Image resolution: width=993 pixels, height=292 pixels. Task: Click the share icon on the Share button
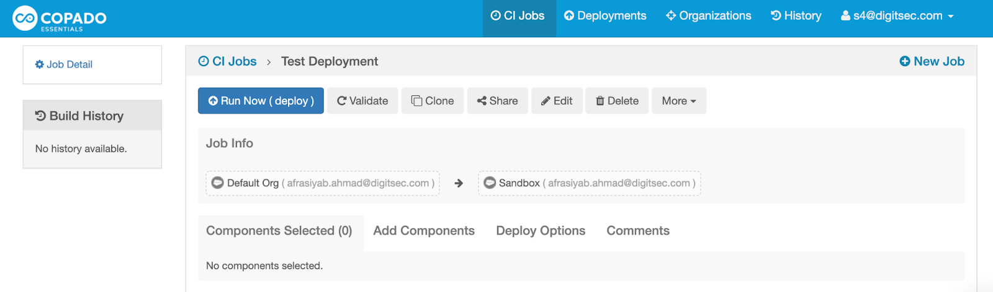(x=482, y=101)
